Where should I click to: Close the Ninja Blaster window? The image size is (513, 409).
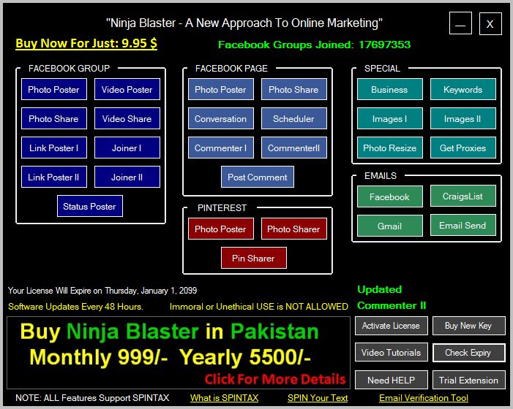pyautogui.click(x=490, y=23)
